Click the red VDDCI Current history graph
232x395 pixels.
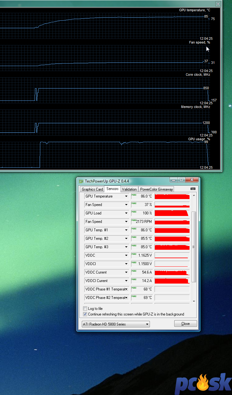pyautogui.click(x=172, y=281)
